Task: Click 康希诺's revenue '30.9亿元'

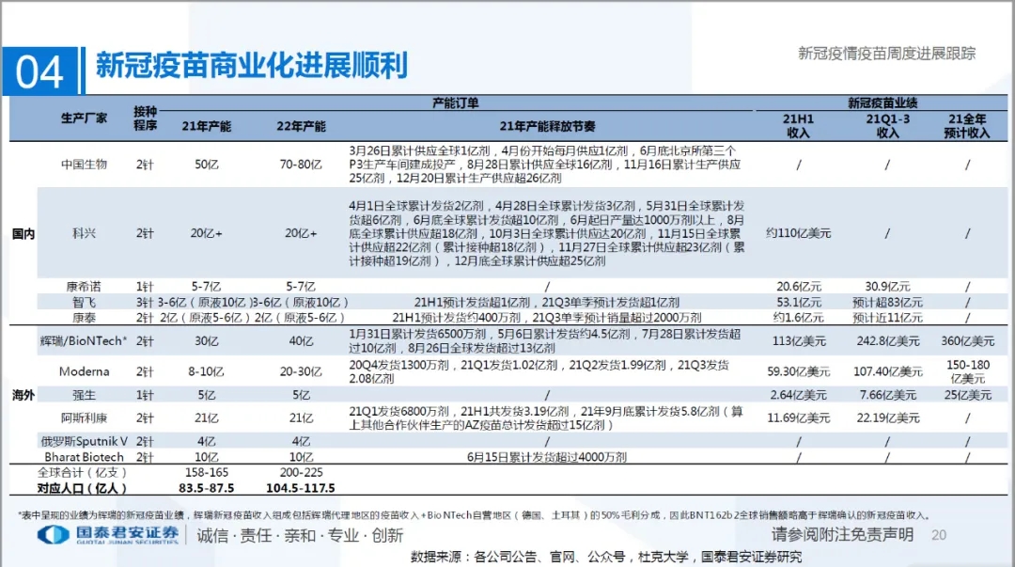Action: click(x=887, y=287)
